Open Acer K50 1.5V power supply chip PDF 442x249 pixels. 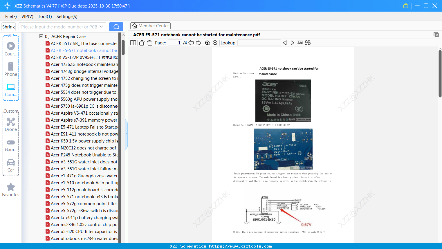pos(82,141)
